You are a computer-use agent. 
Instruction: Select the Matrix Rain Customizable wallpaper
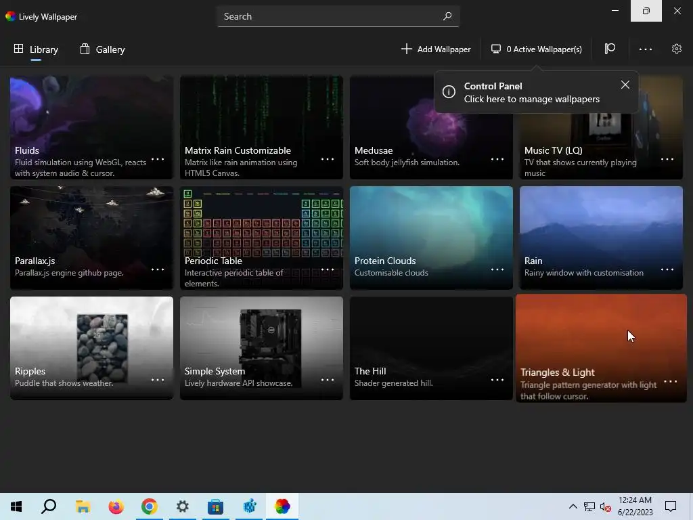tap(261, 127)
